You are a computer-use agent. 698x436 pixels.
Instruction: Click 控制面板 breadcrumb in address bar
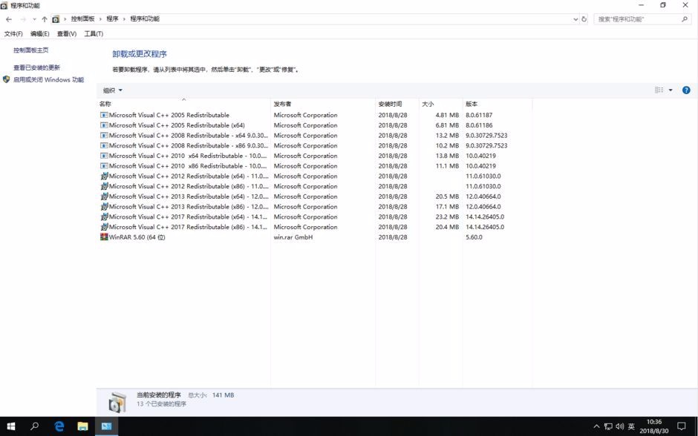(83, 19)
